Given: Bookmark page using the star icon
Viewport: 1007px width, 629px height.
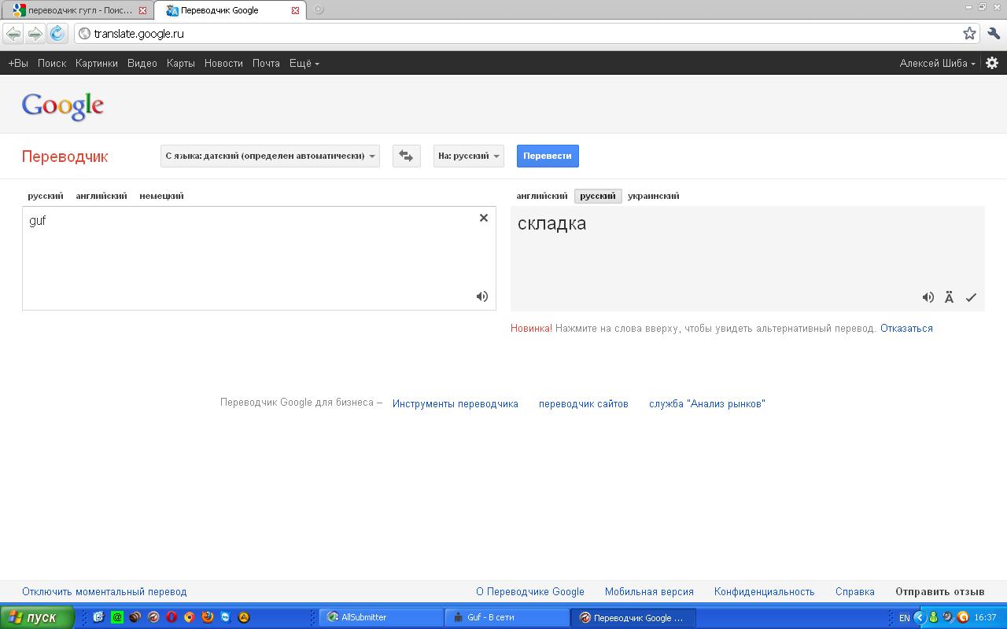Looking at the screenshot, I should coord(969,33).
